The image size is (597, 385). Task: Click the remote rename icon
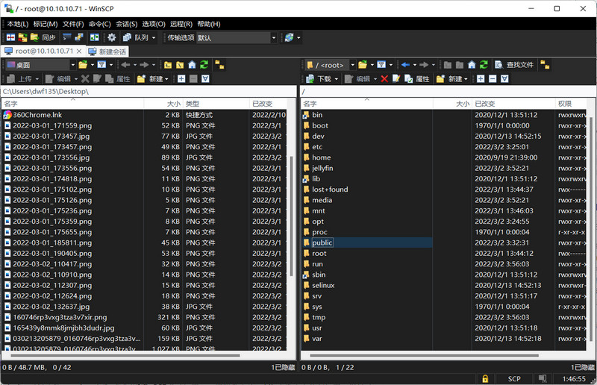[x=396, y=79]
